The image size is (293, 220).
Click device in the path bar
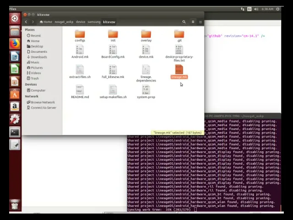click(x=81, y=22)
